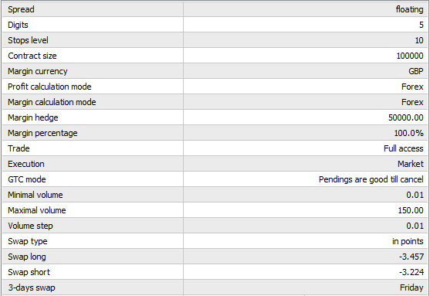Select the Trade Full access cell
Viewport: 430px width, 296px height.
click(306, 148)
